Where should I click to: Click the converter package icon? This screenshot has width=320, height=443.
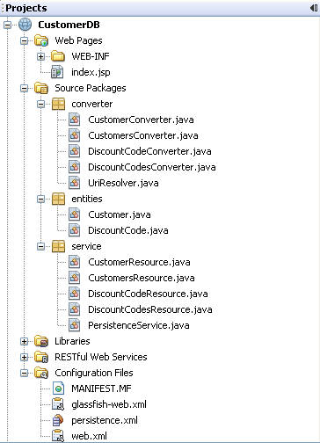pyautogui.click(x=58, y=104)
